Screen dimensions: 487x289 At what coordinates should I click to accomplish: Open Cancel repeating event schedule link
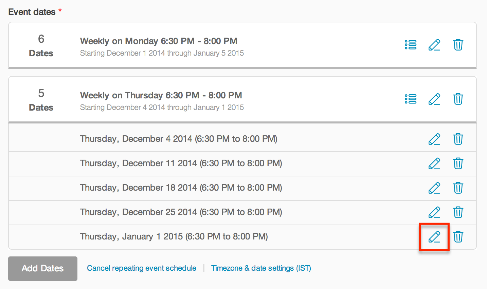pyautogui.click(x=142, y=268)
